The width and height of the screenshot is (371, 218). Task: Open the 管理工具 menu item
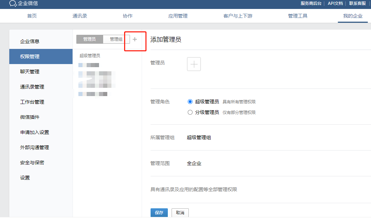[x=297, y=15]
